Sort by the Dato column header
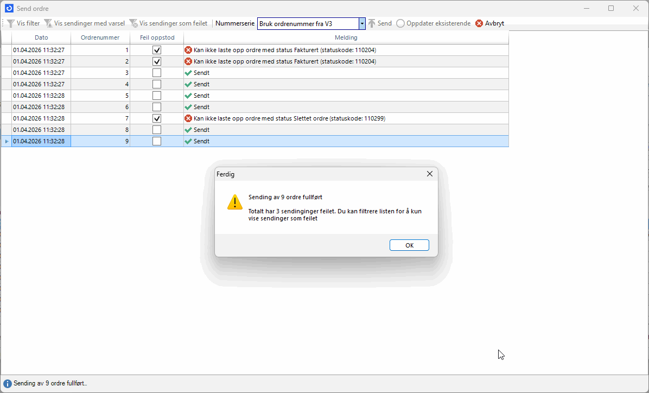 41,38
